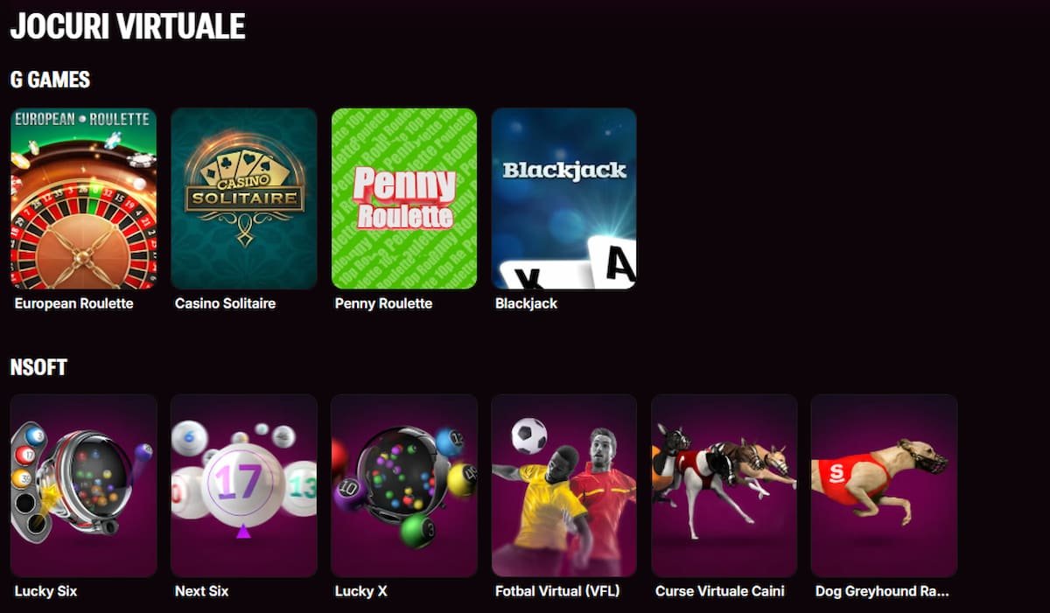The image size is (1050, 613).
Task: Select the G GAMES section heading
Action: (50, 80)
